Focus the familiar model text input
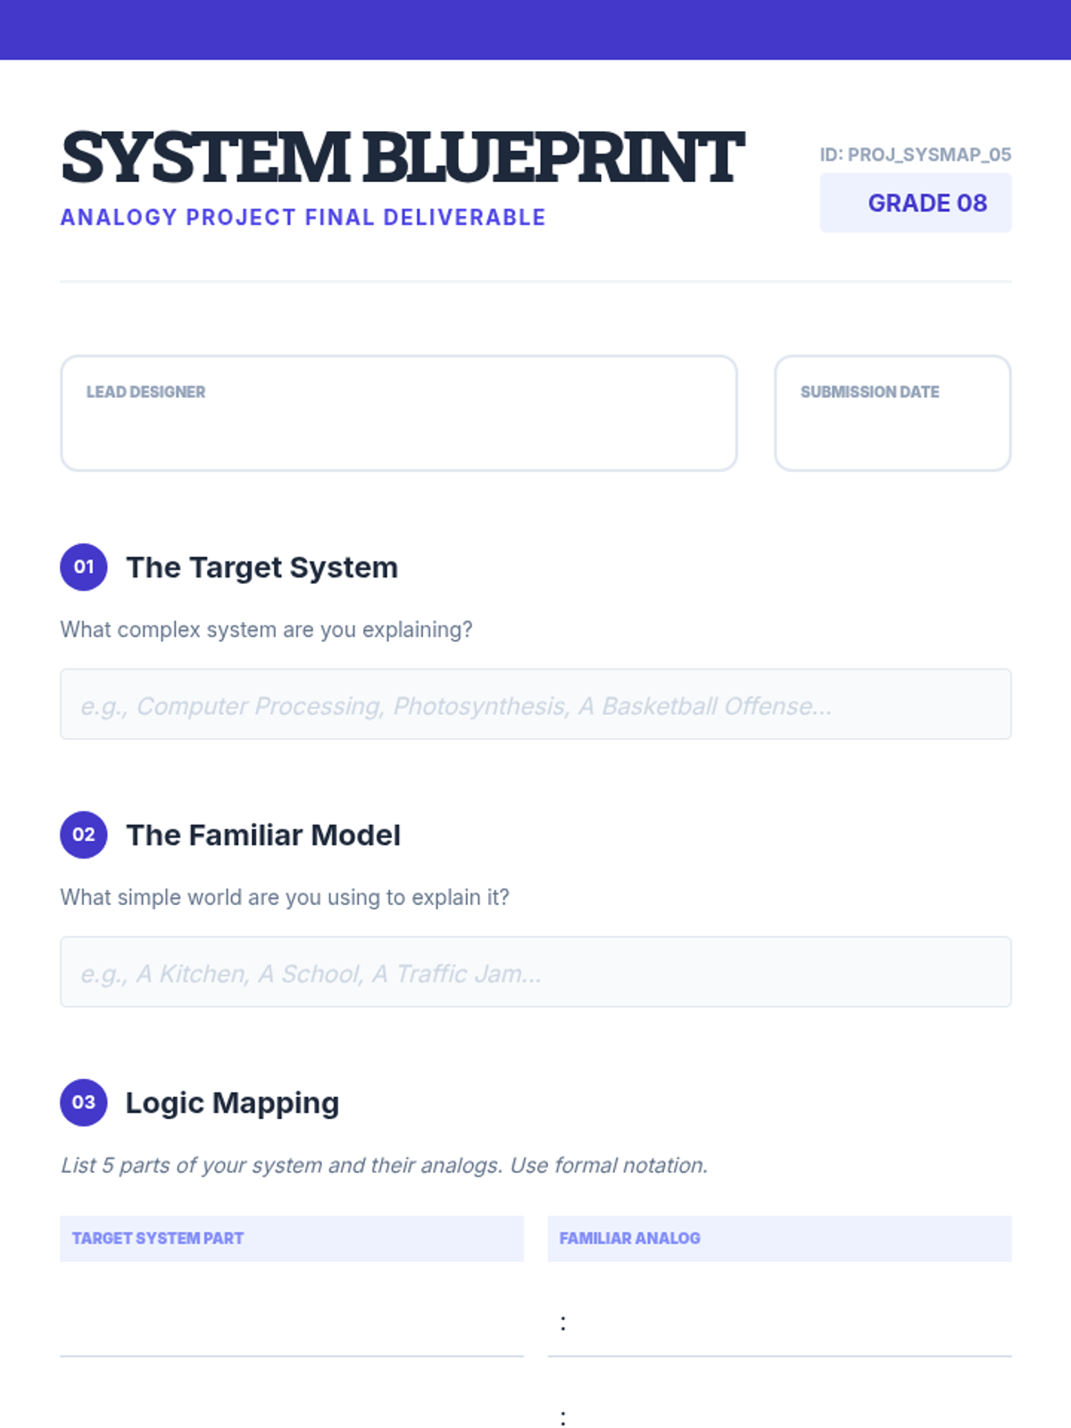1071x1428 pixels. pyautogui.click(x=535, y=972)
